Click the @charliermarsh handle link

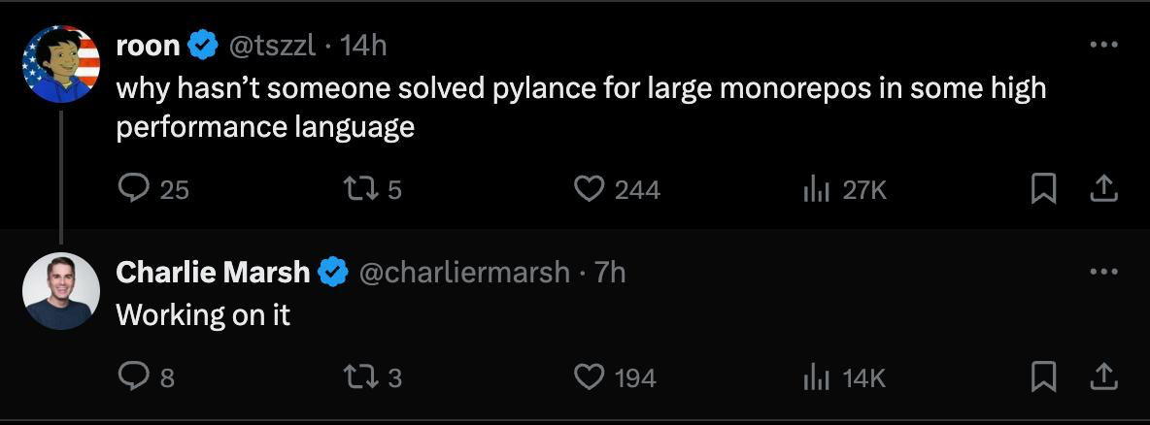(x=464, y=273)
